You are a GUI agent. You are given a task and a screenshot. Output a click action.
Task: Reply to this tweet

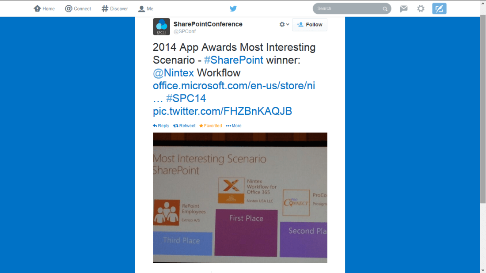coord(161,126)
